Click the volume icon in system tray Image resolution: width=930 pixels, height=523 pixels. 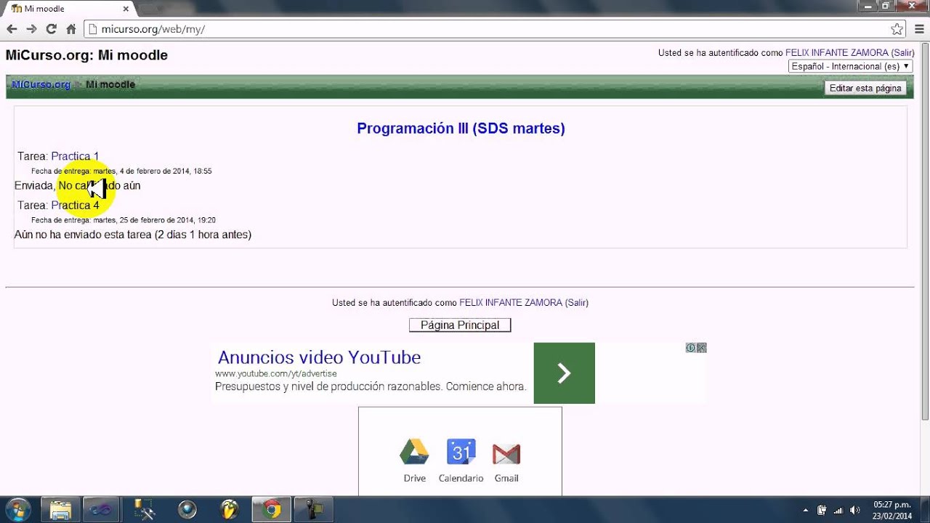pyautogui.click(x=854, y=510)
